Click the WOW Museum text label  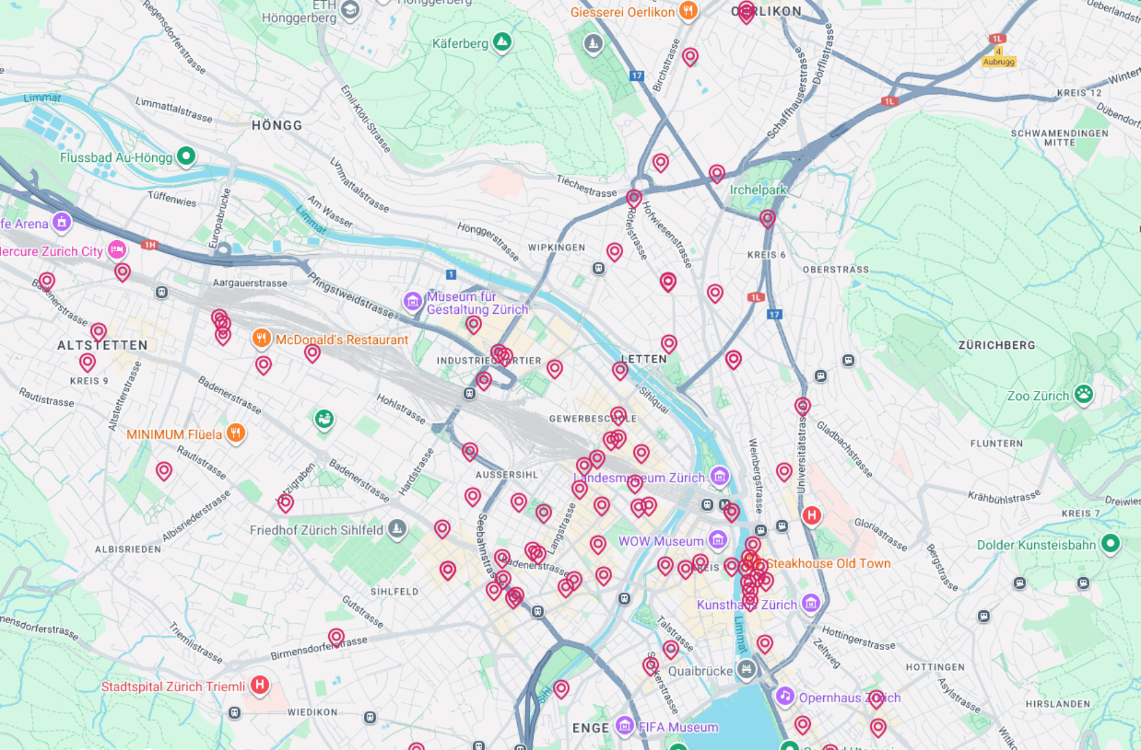[x=660, y=541]
